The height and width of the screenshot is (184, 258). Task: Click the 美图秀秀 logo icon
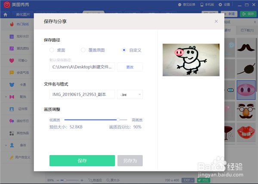(7, 5)
